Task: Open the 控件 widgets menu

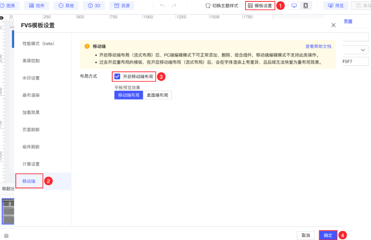Action: coord(38,6)
